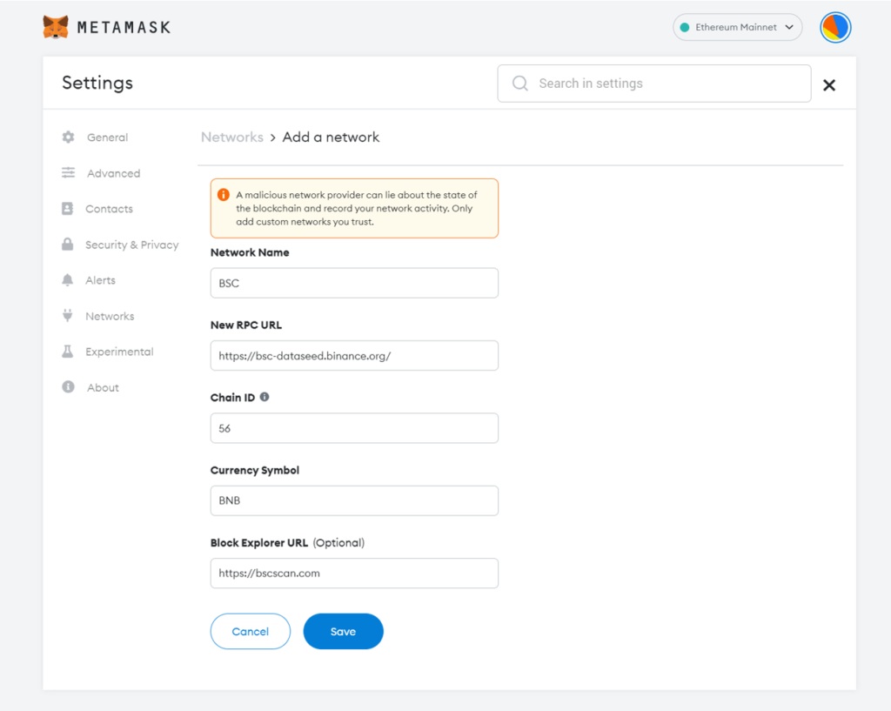Open the Advanced settings section
Viewport: 891px width, 711px height.
[114, 173]
